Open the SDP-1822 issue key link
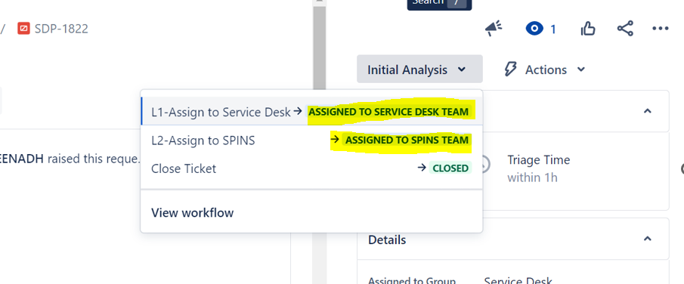Image resolution: width=684 pixels, height=284 pixels. point(61,29)
